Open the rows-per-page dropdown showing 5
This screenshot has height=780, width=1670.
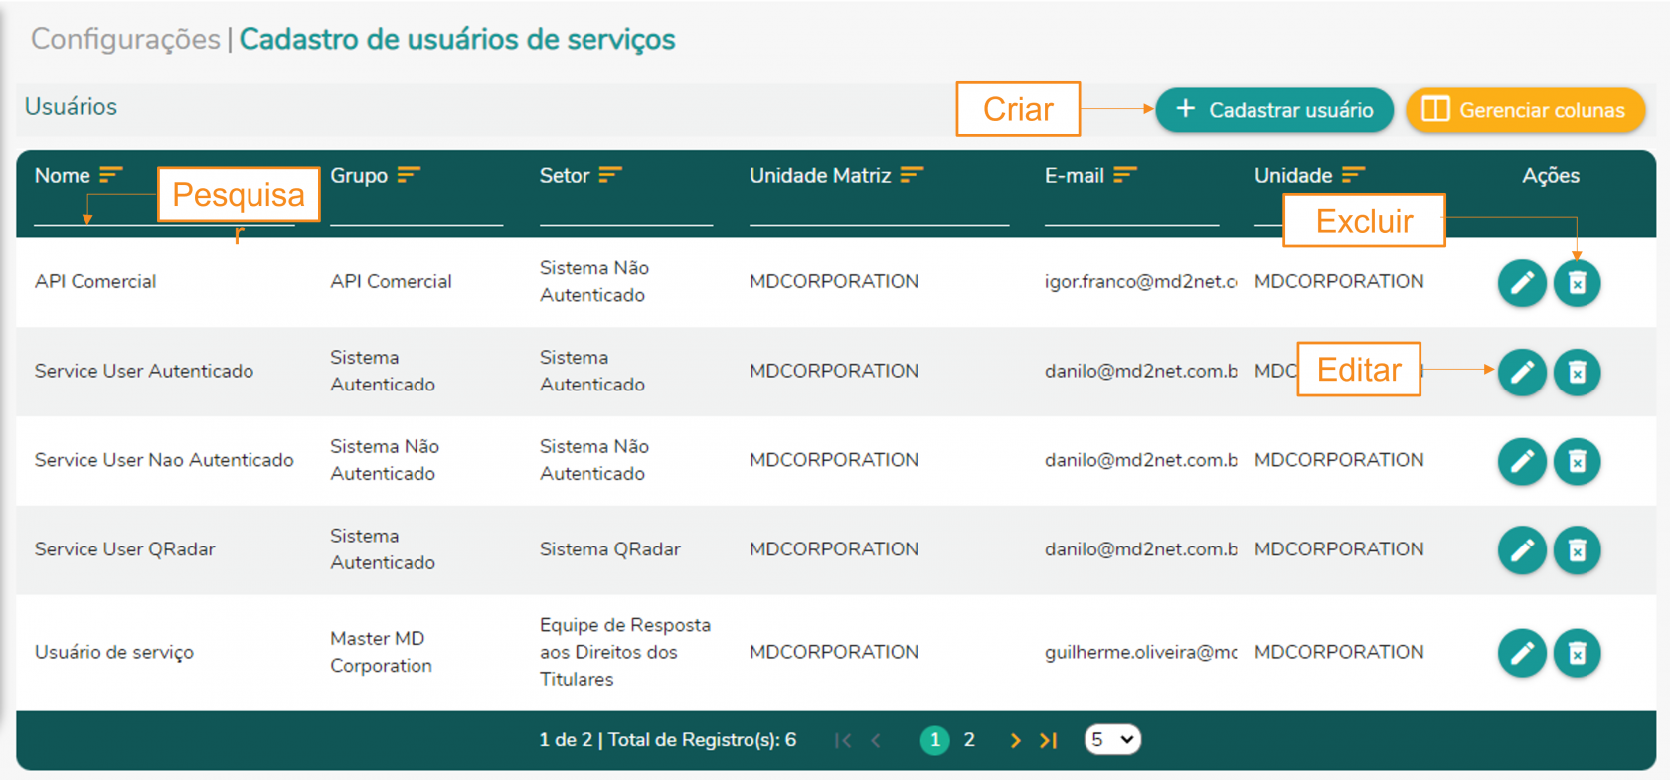(1112, 740)
